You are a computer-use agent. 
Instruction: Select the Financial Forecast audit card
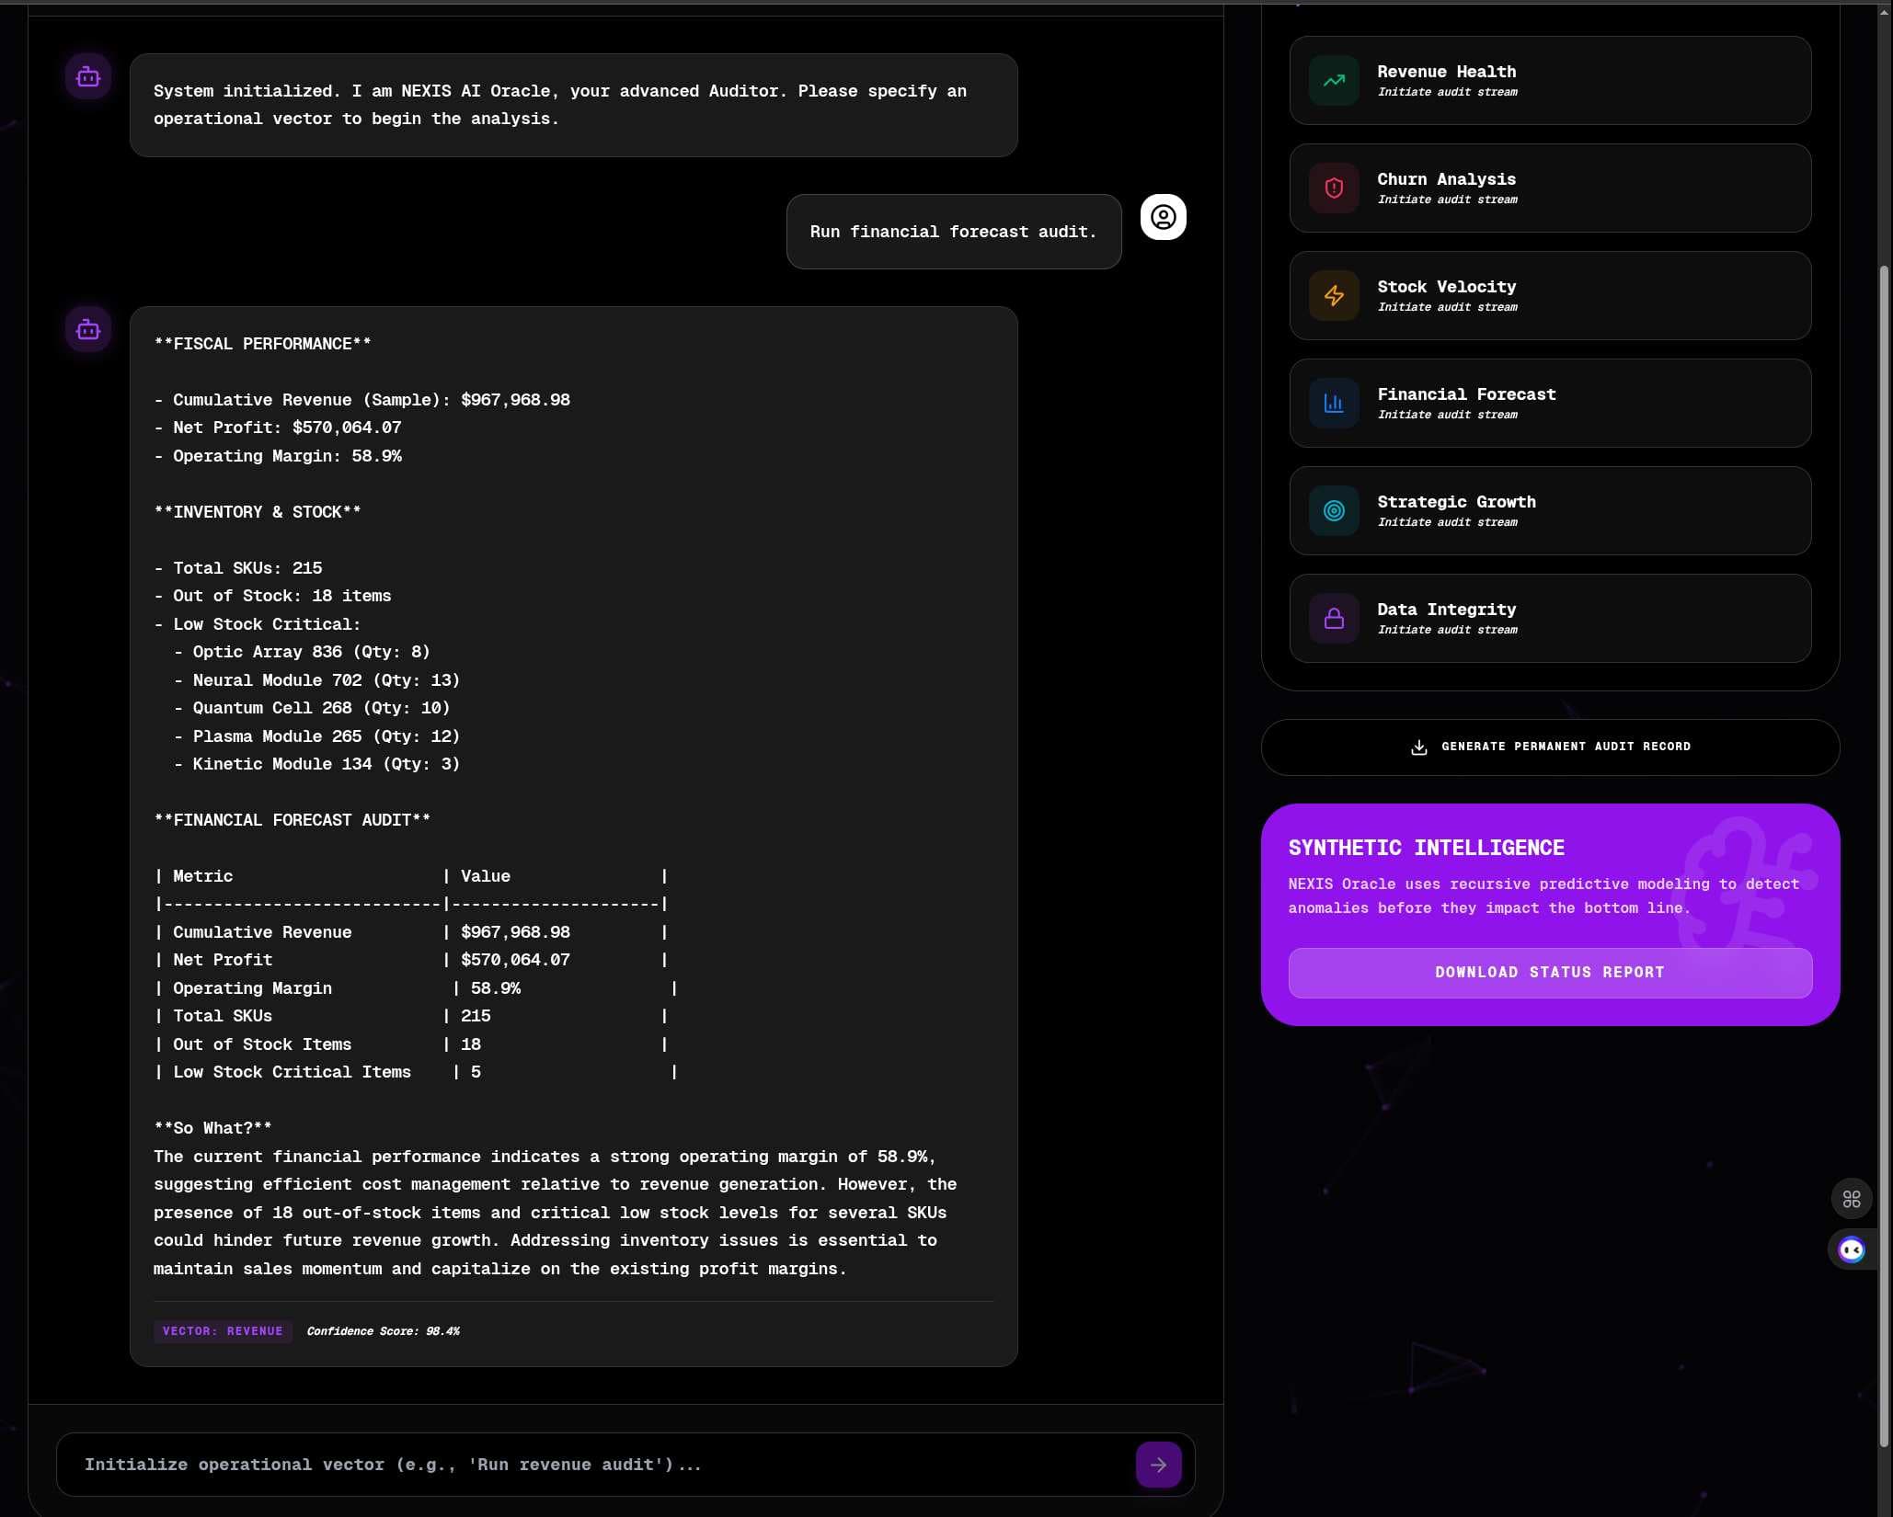(x=1548, y=403)
